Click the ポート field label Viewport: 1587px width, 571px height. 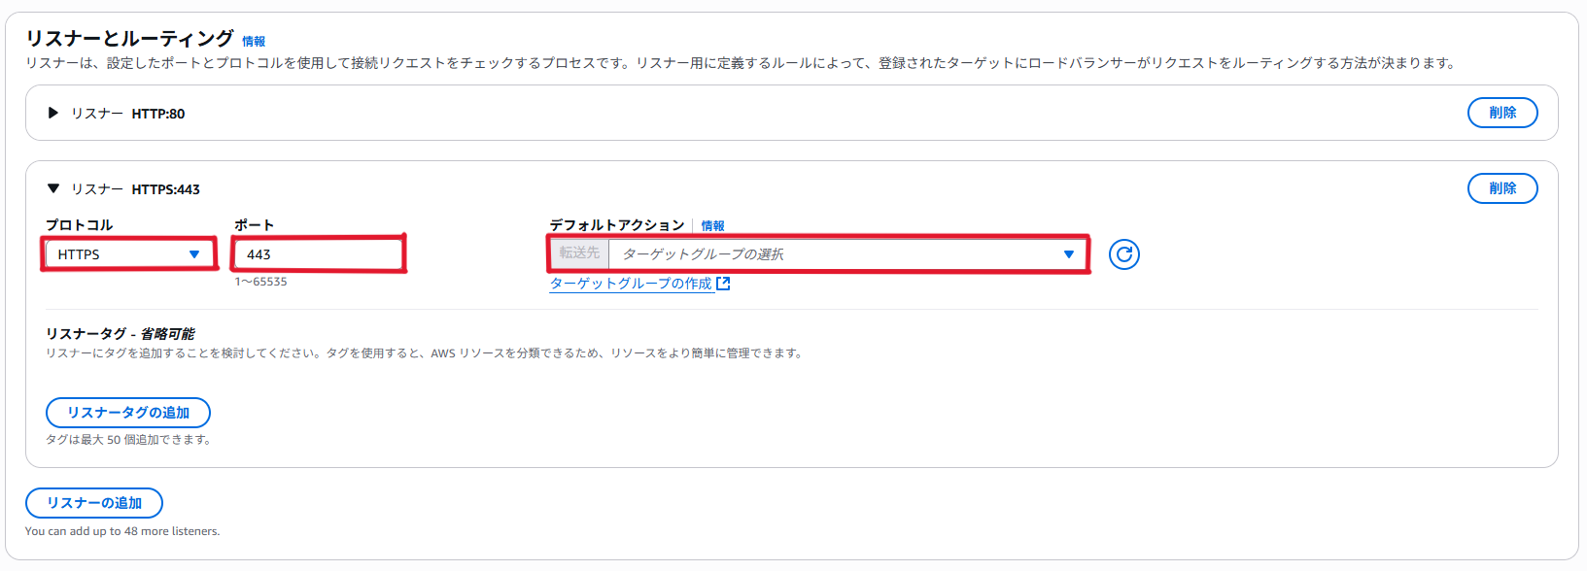[255, 225]
